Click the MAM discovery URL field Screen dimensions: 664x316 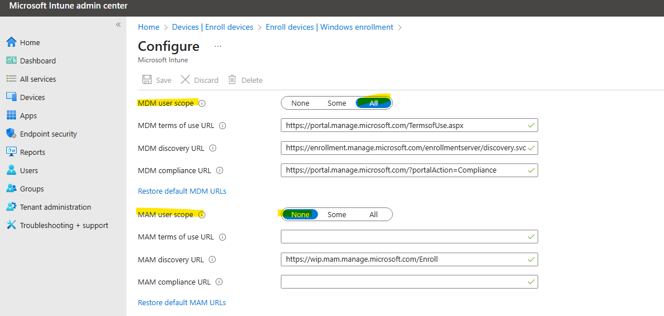coord(409,259)
